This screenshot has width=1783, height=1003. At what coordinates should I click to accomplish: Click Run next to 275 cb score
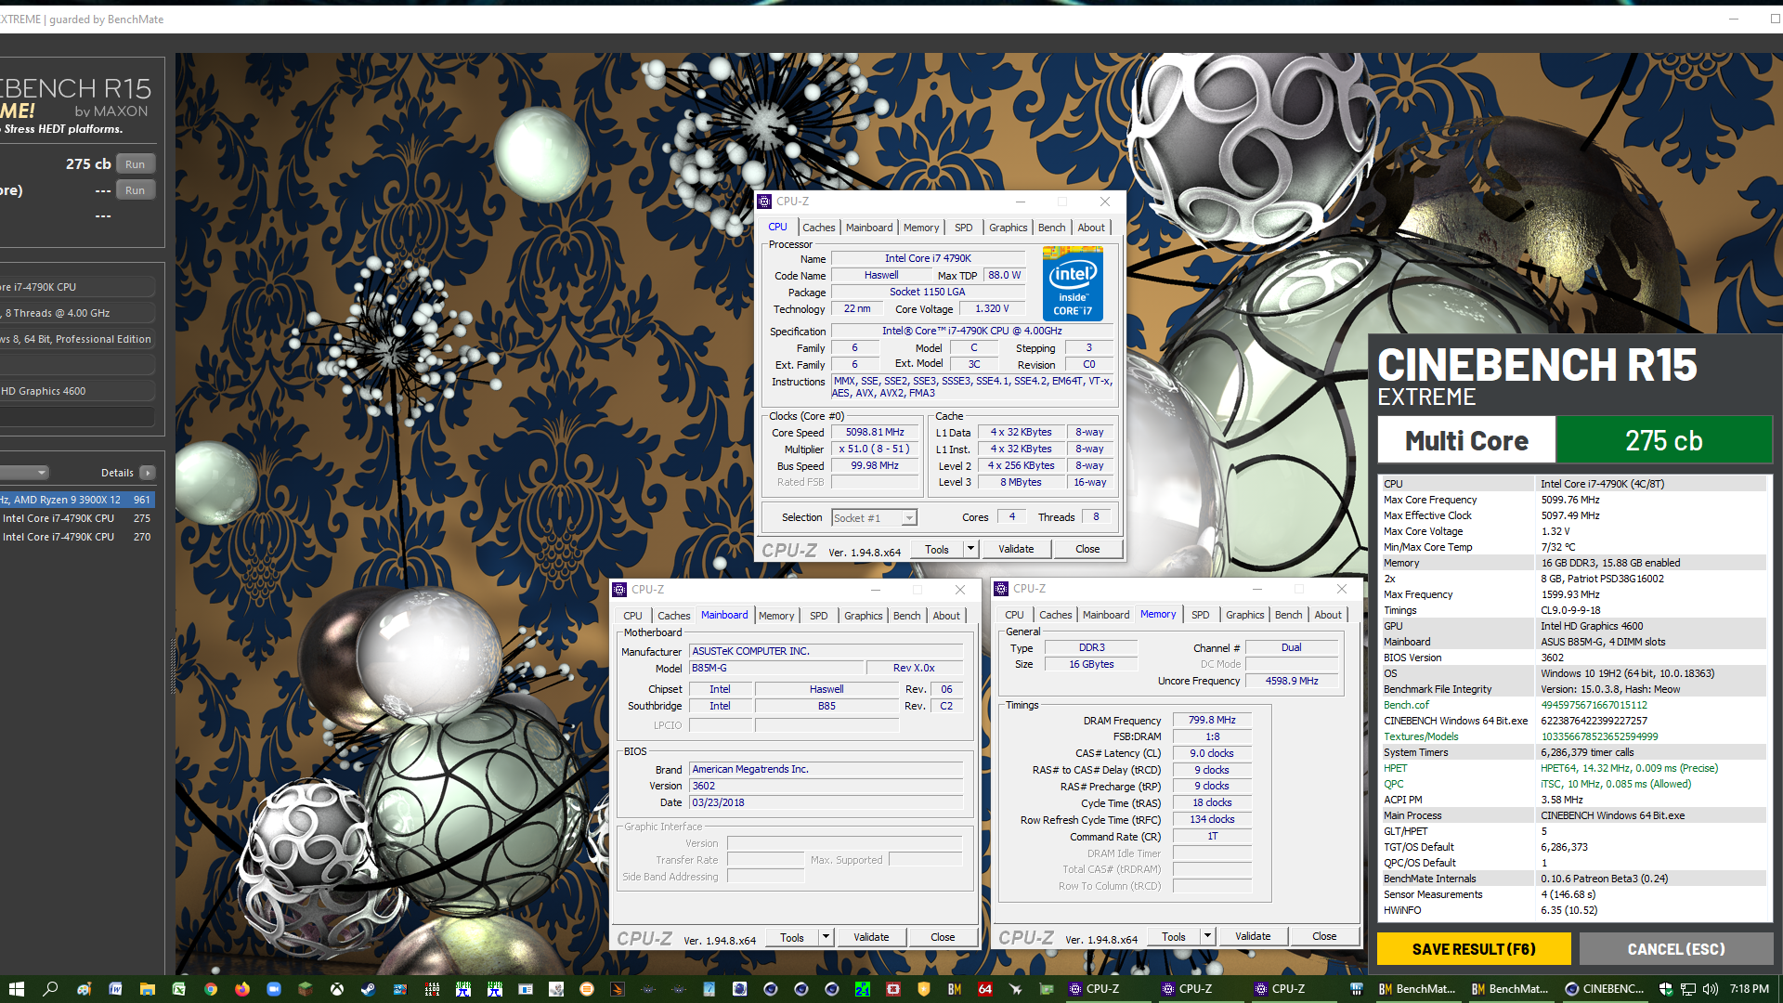click(136, 164)
